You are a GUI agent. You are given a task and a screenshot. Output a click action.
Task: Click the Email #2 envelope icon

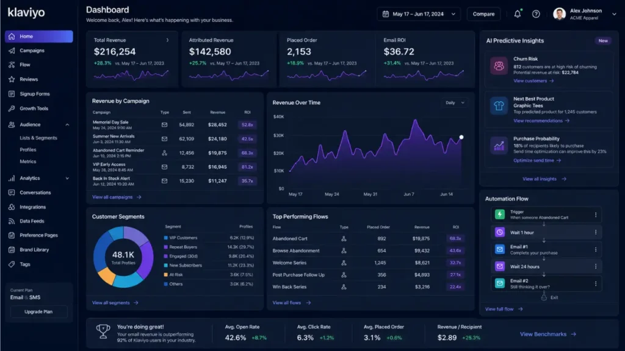499,283
